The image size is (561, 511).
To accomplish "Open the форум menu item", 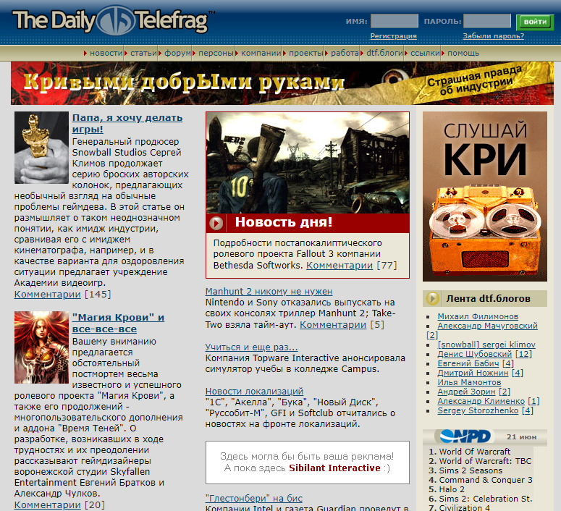I will [x=177, y=53].
